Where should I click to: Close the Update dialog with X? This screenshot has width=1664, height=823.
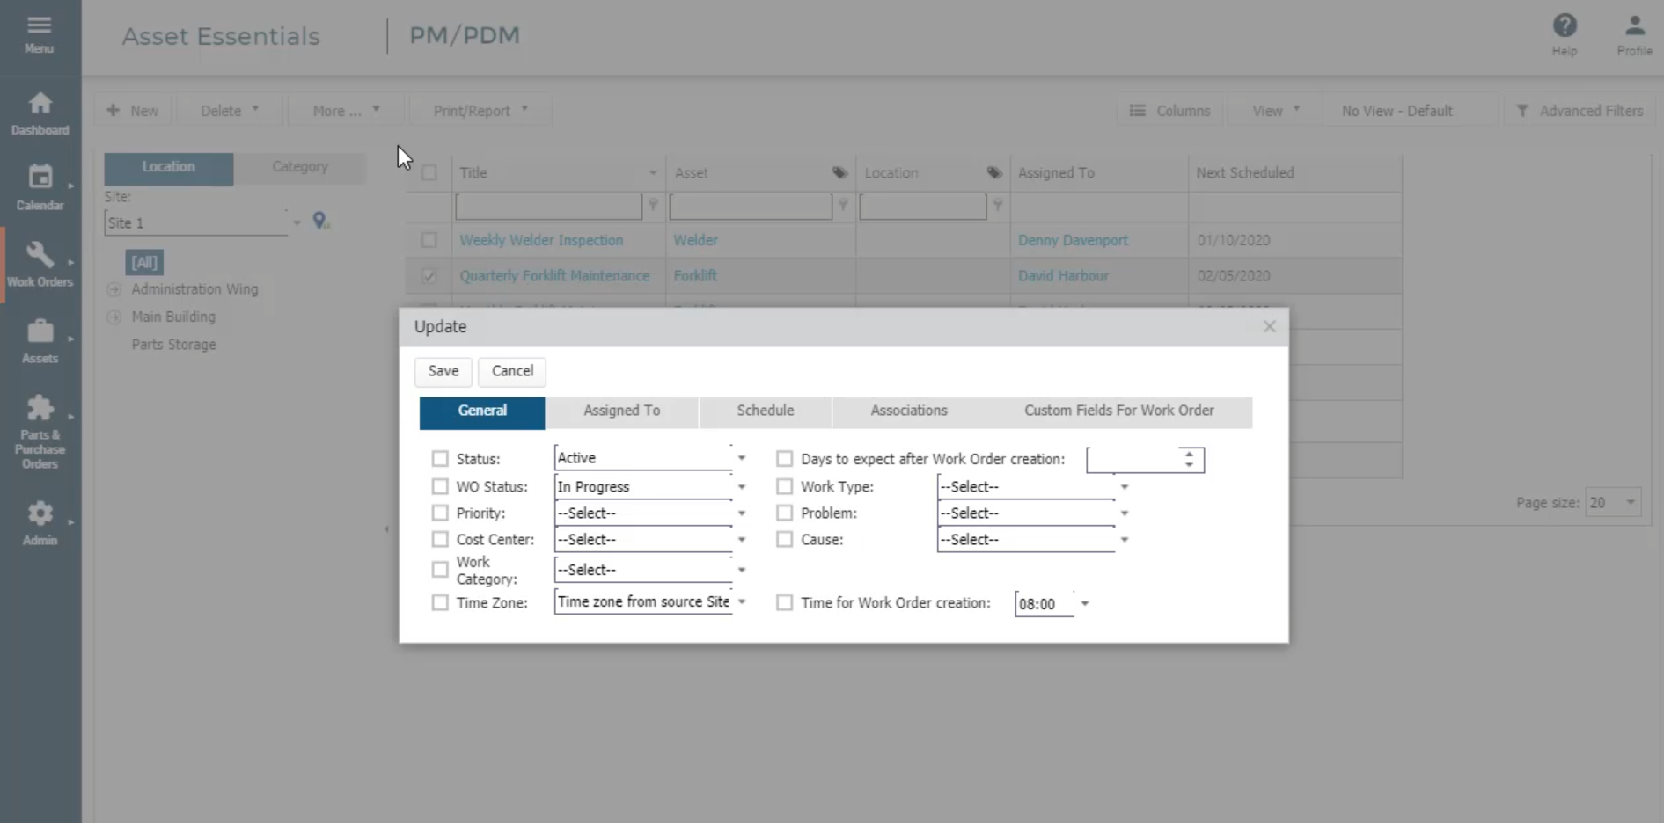pos(1269,327)
